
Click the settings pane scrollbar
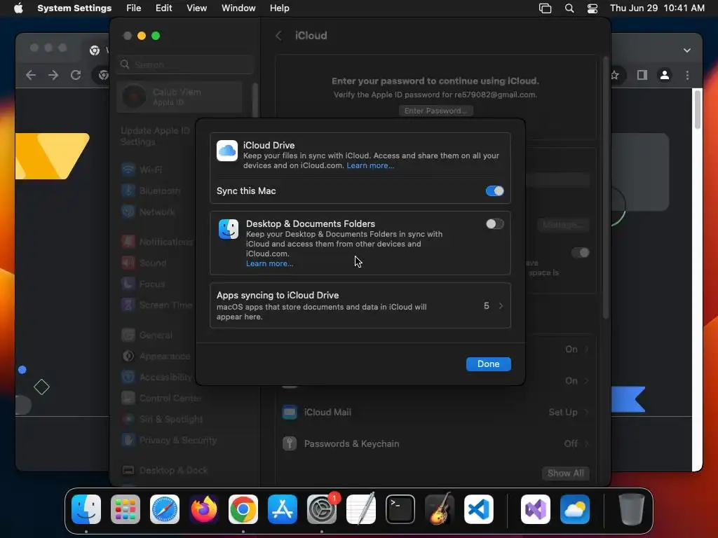click(x=605, y=188)
